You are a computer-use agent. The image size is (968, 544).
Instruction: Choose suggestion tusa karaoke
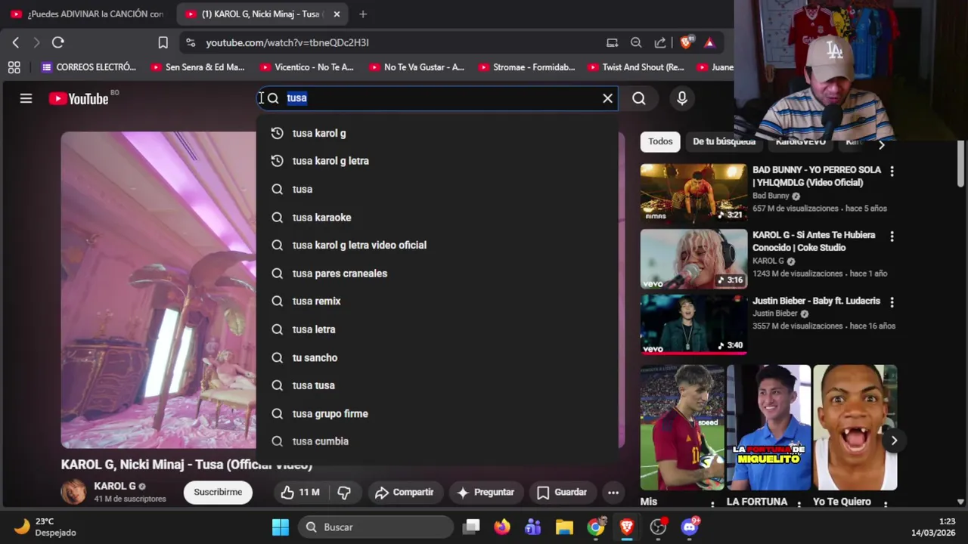437,218
